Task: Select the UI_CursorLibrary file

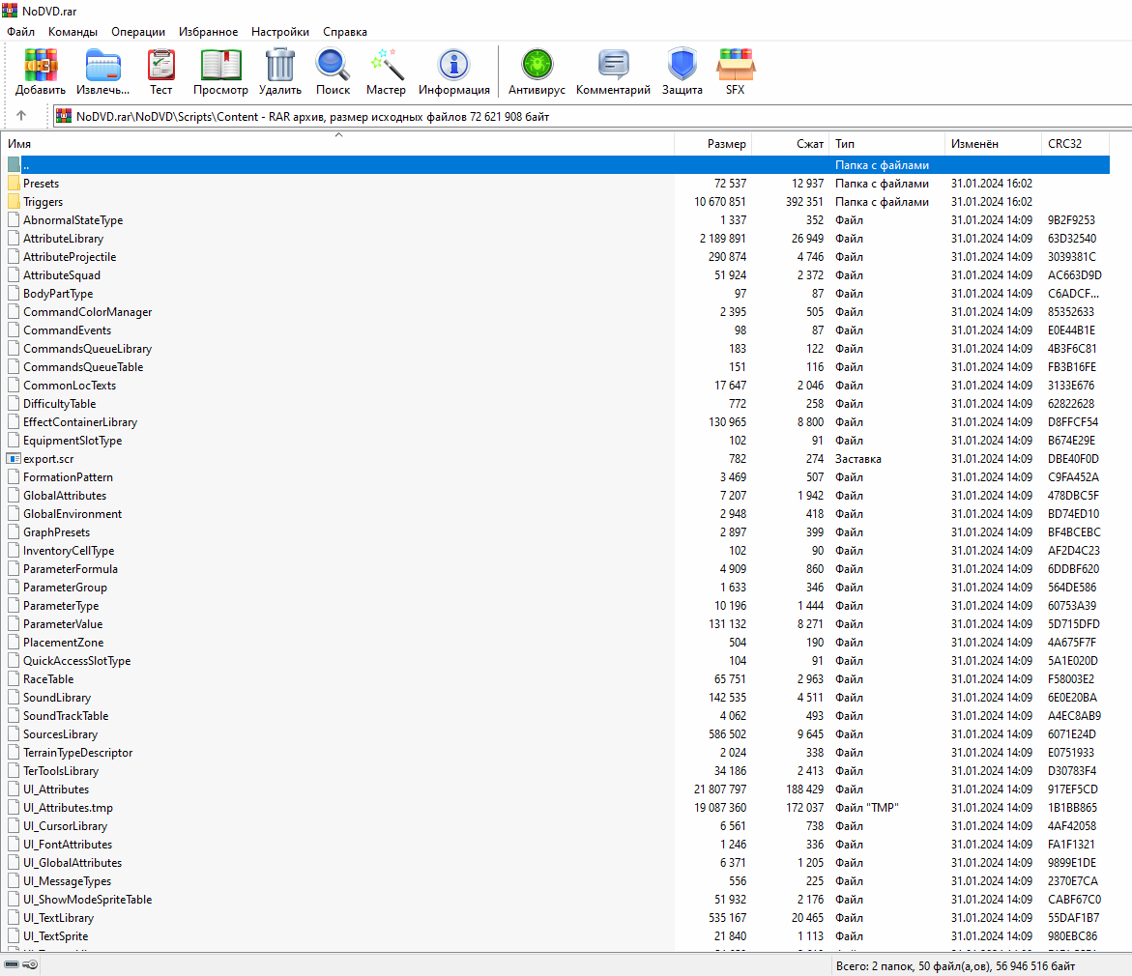Action: [65, 826]
